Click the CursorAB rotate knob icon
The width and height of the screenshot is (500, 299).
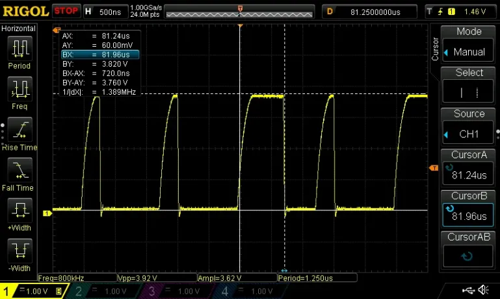pyautogui.click(x=467, y=256)
